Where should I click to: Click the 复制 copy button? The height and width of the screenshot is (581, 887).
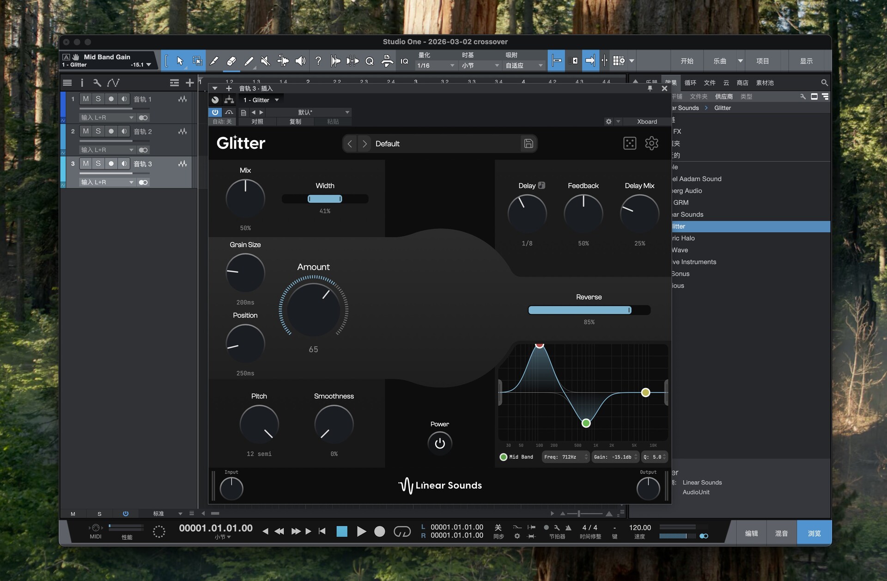(295, 122)
